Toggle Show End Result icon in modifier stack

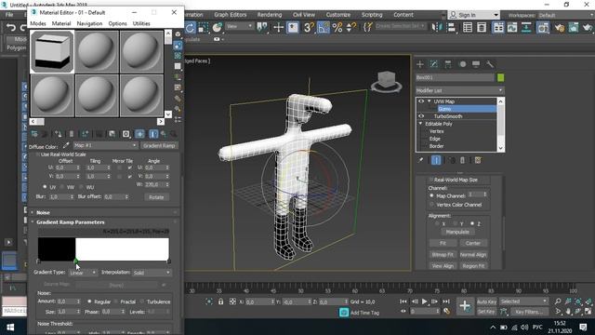click(436, 160)
